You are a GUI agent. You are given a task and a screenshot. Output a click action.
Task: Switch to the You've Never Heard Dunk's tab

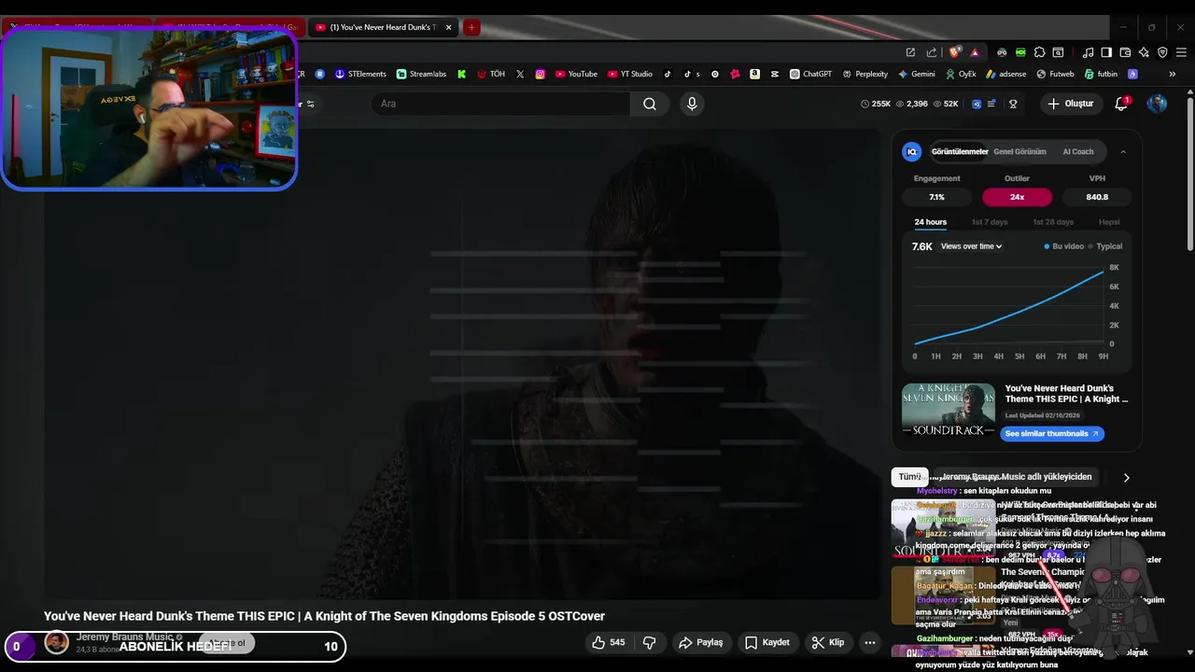(383, 27)
